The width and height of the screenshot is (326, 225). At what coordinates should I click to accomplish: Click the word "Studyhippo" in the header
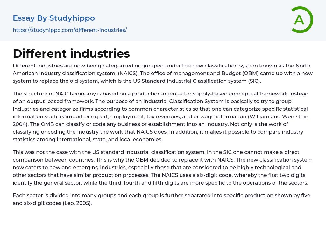coord(72,18)
